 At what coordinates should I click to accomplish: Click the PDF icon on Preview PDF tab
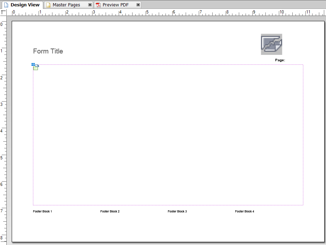tap(98, 5)
